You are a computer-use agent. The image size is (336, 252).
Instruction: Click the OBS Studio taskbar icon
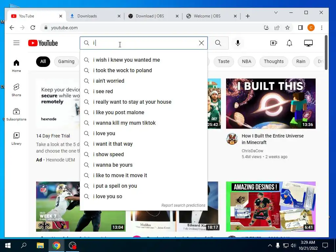click(73, 245)
